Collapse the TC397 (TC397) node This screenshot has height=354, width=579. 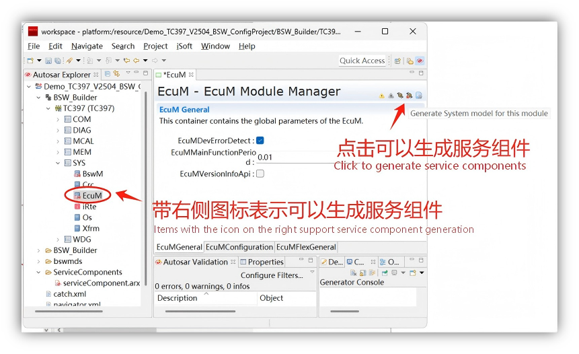(x=48, y=108)
